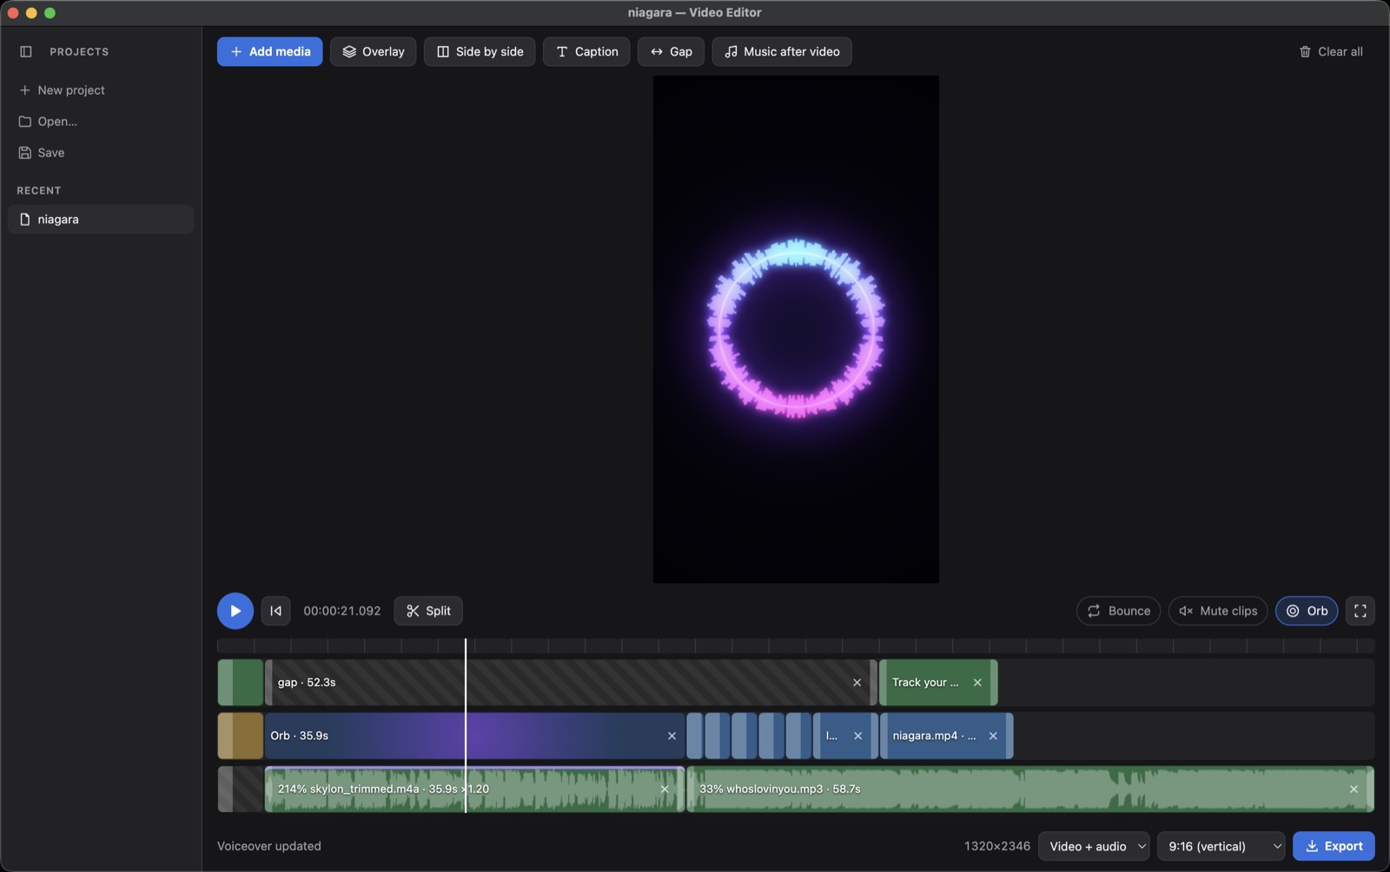This screenshot has width=1390, height=872.
Task: Remove the niagara.mp4 clip
Action: click(993, 736)
